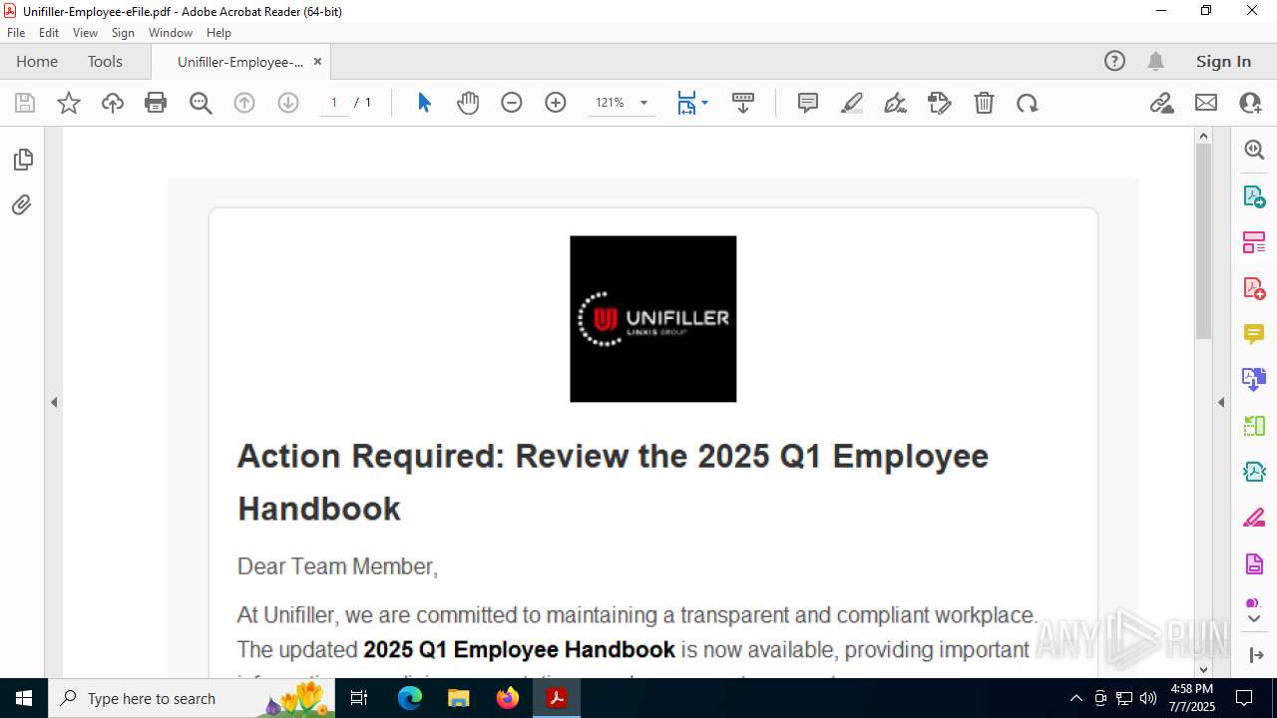
Task: Click the taskbar search box
Action: pos(192,698)
